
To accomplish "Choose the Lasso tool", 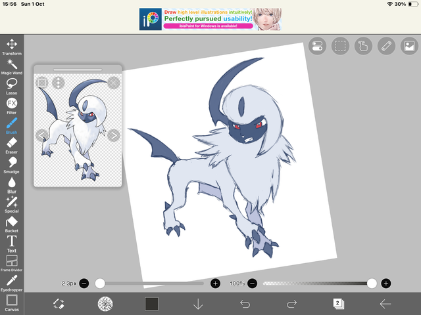I will point(12,87).
